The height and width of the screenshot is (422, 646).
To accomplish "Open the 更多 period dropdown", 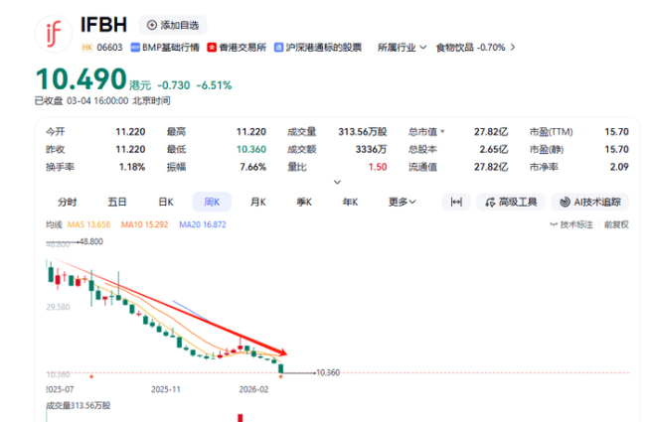I will coord(403,203).
